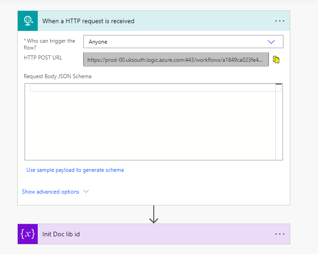This screenshot has height=254, width=318.
Task: Click the 'Request Body JSON Schema' label
Action: coord(58,76)
